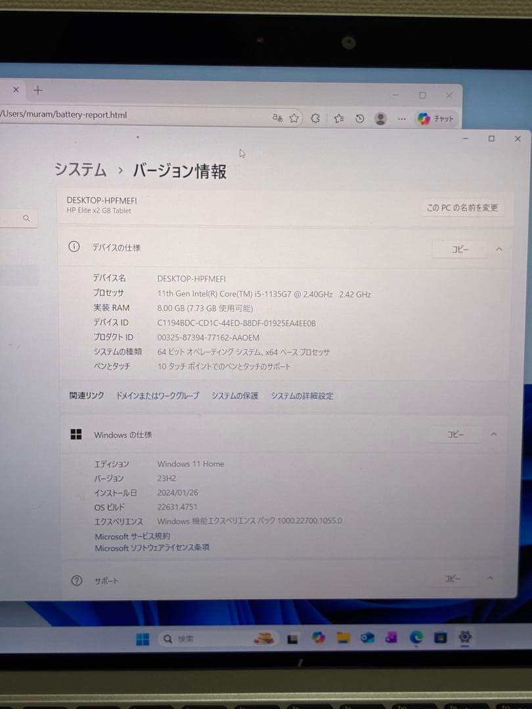
Task: Open browser history from the clock icon
Action: point(360,118)
